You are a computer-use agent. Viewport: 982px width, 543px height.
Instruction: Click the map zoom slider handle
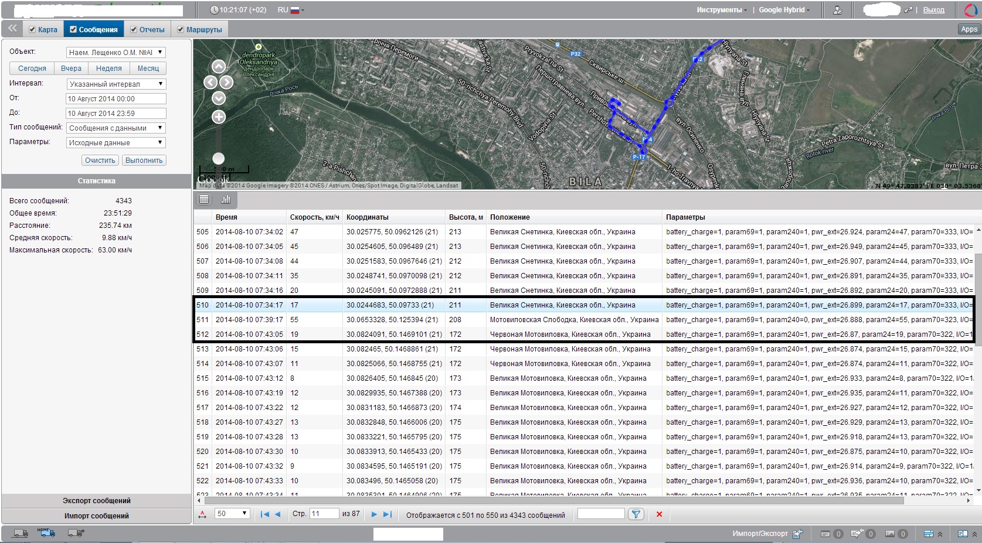(218, 158)
